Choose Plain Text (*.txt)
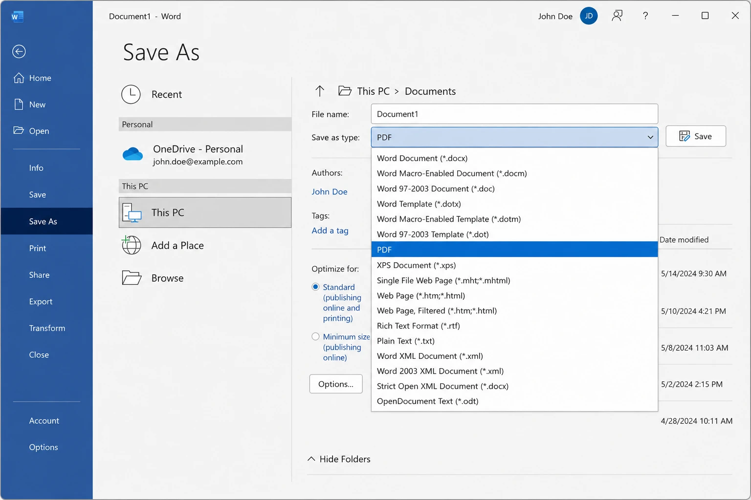The width and height of the screenshot is (751, 500). pos(514,341)
